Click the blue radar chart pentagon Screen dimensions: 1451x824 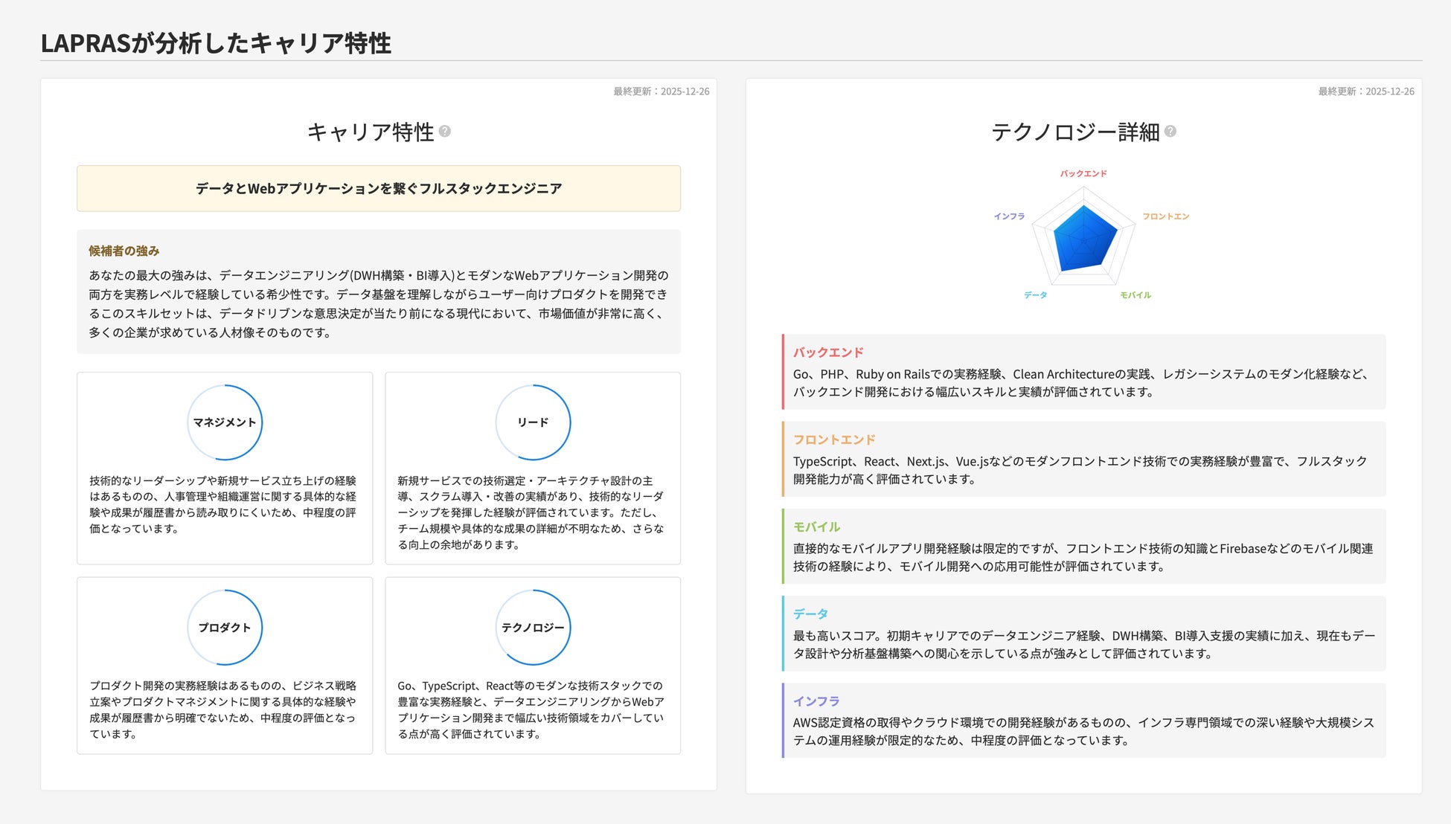[1083, 239]
